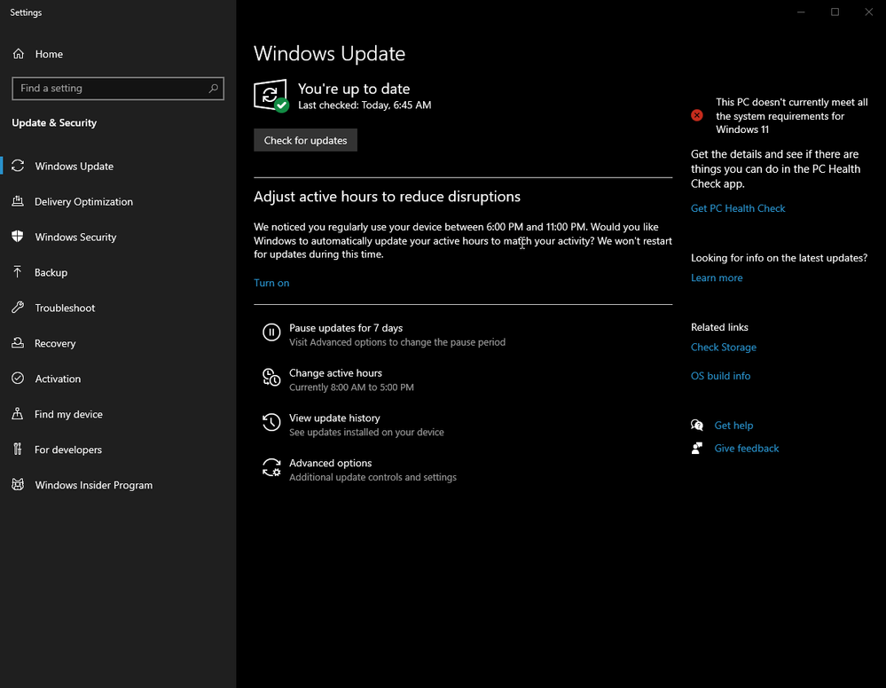Click the For developers tools icon
The width and height of the screenshot is (886, 688).
click(x=18, y=450)
